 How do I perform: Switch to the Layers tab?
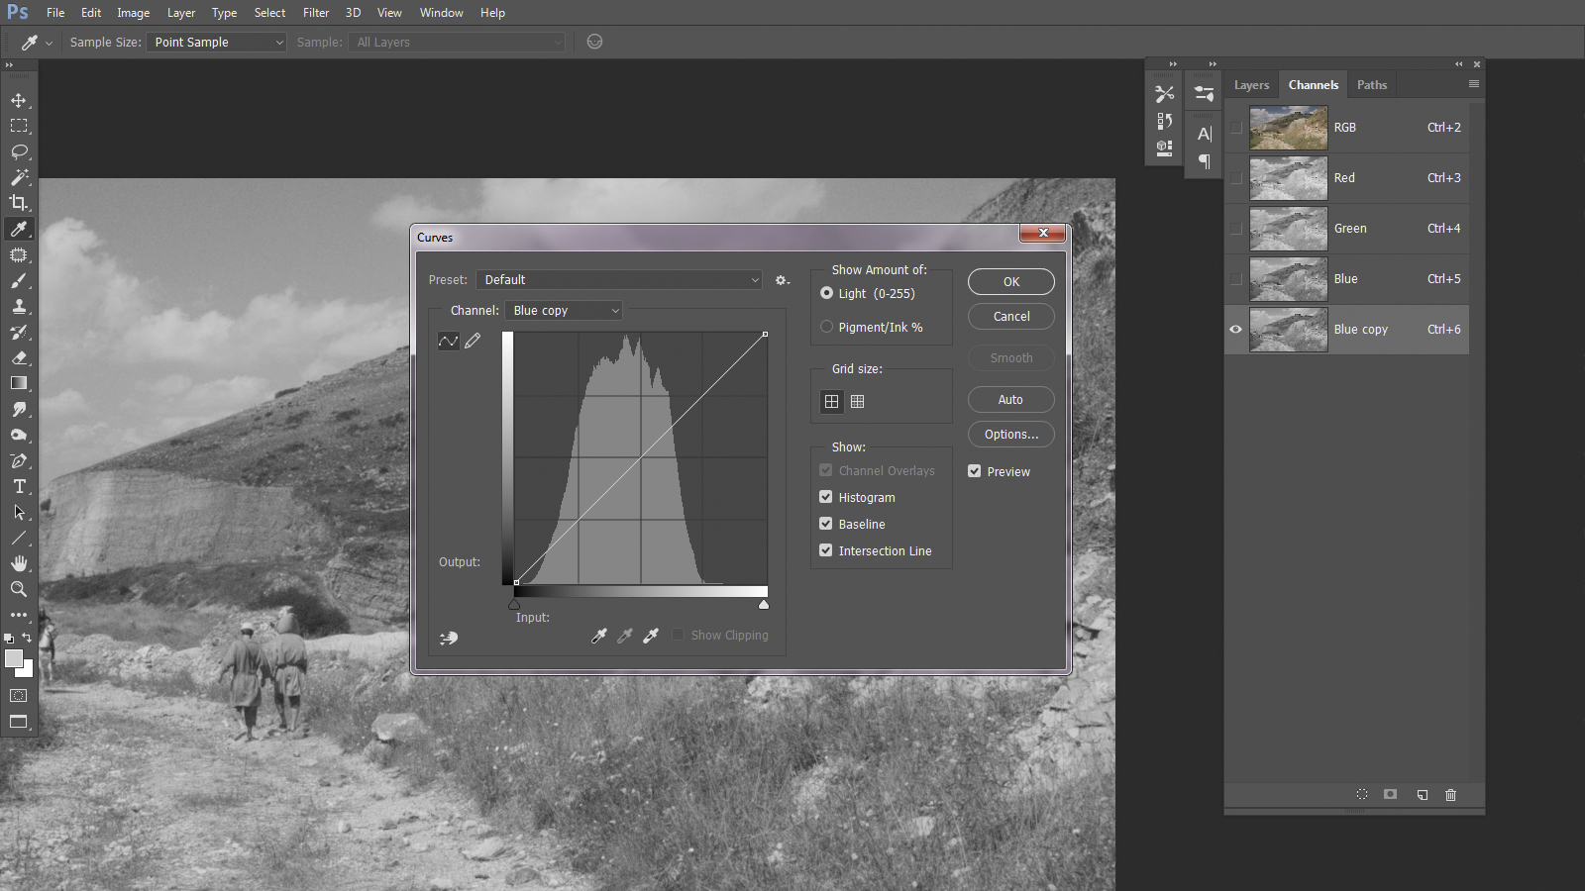pos(1251,85)
